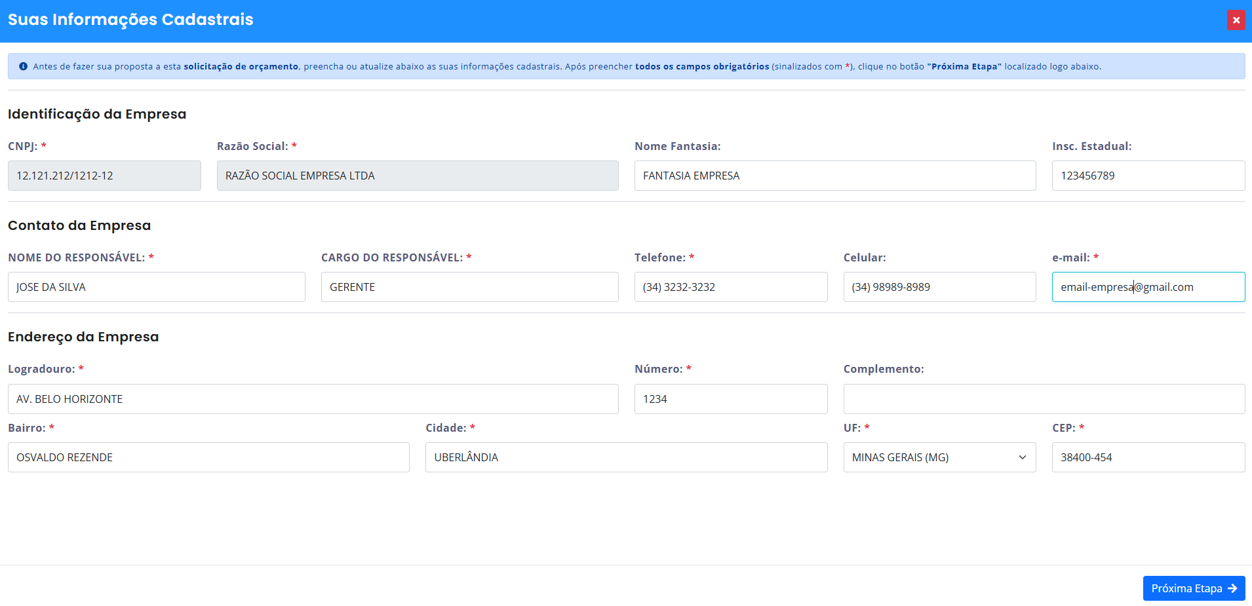Click the Número field

tap(730, 399)
